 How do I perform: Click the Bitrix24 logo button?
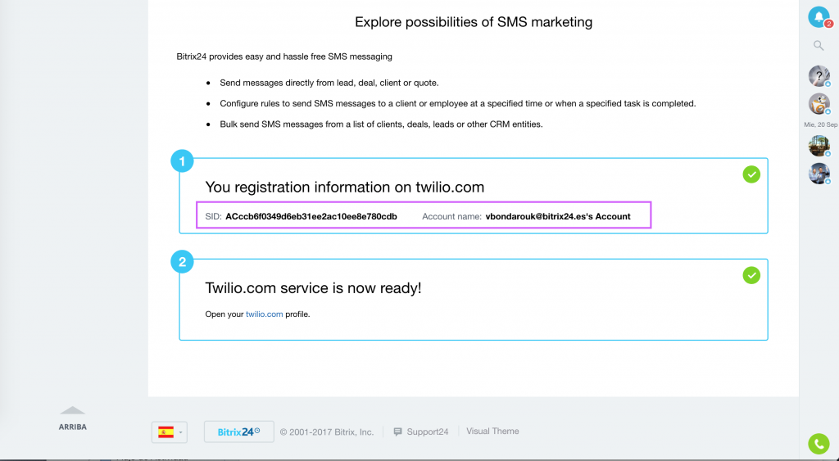(238, 432)
